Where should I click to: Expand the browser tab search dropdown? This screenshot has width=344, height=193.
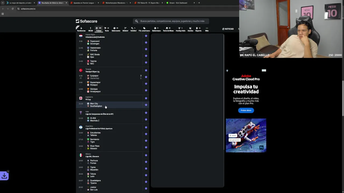[2, 3]
